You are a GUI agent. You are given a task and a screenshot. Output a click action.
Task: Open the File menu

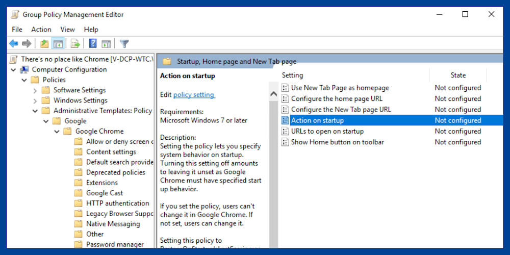pyautogui.click(x=17, y=30)
